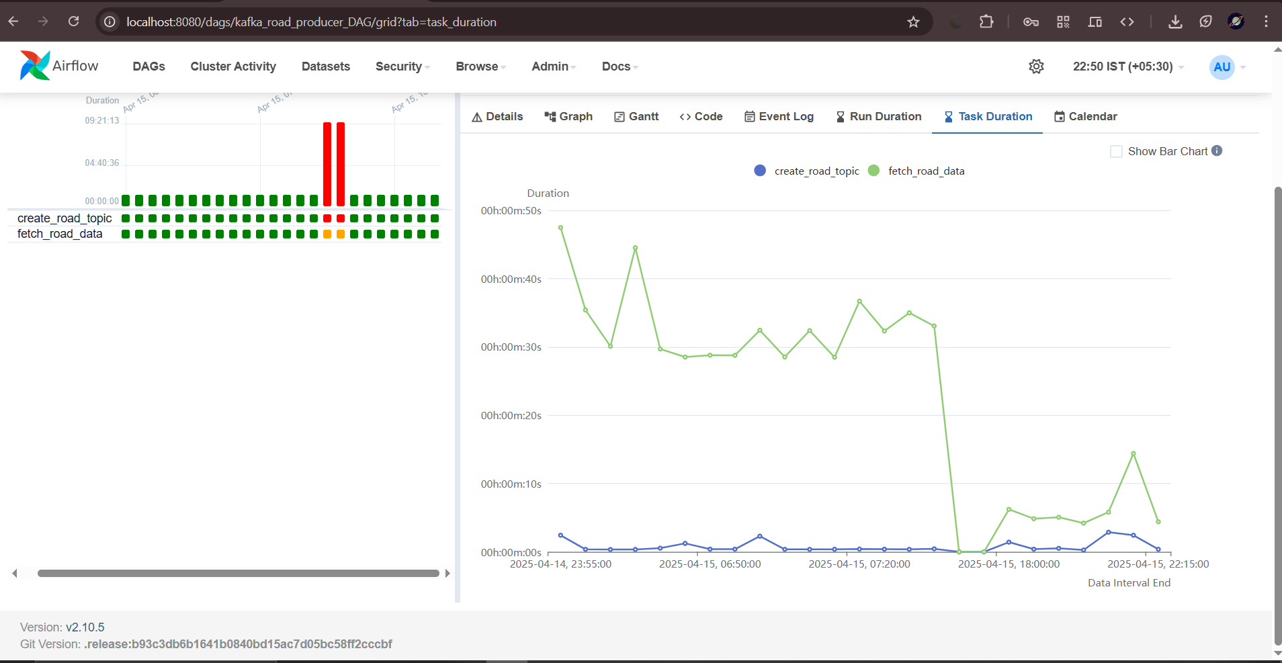Go to the DAGs page
Viewport: 1282px width, 663px height.
pos(148,67)
